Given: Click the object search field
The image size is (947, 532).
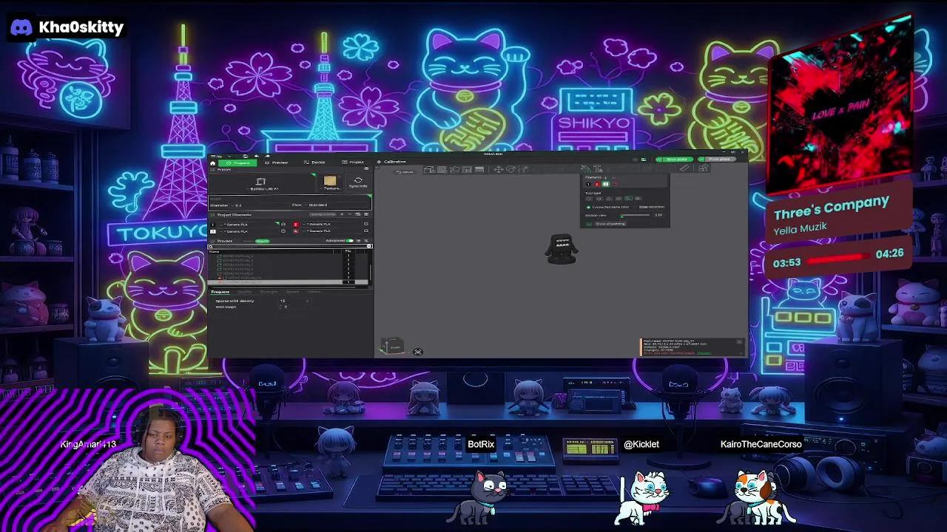Looking at the screenshot, I should pos(289,246).
